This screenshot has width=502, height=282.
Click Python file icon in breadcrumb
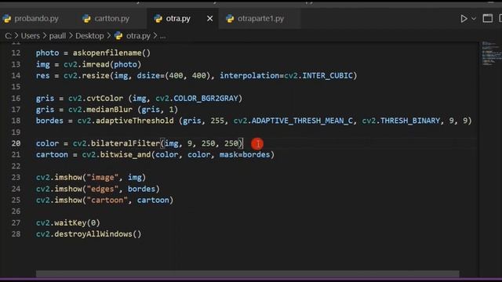click(x=118, y=35)
